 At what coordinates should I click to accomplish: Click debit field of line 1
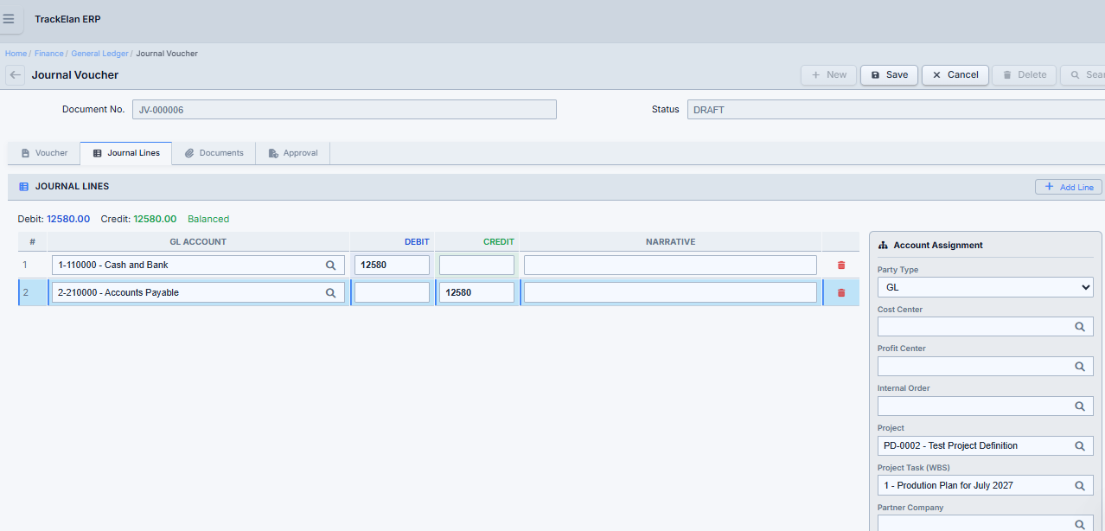pos(392,265)
